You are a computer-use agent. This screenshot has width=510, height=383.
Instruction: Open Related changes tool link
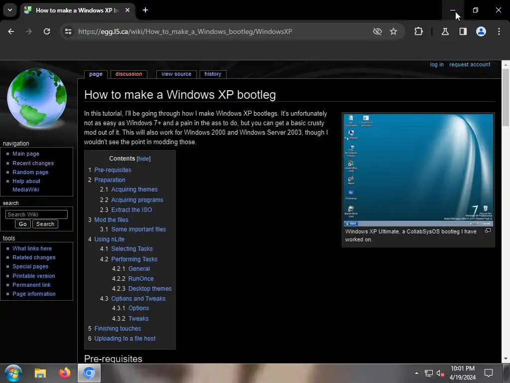[x=34, y=258]
